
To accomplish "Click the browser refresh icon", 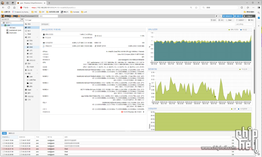I will [x=9, y=7].
